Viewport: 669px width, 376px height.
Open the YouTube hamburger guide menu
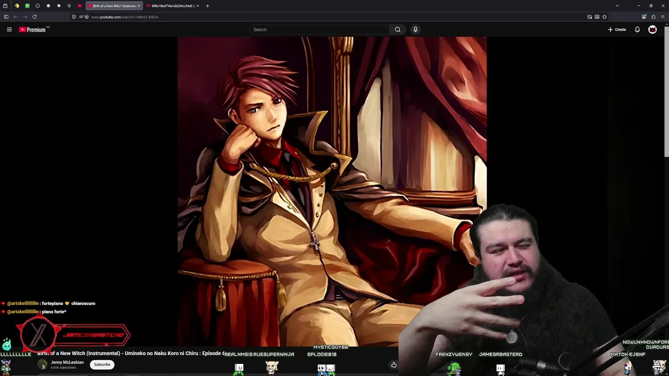(9, 30)
